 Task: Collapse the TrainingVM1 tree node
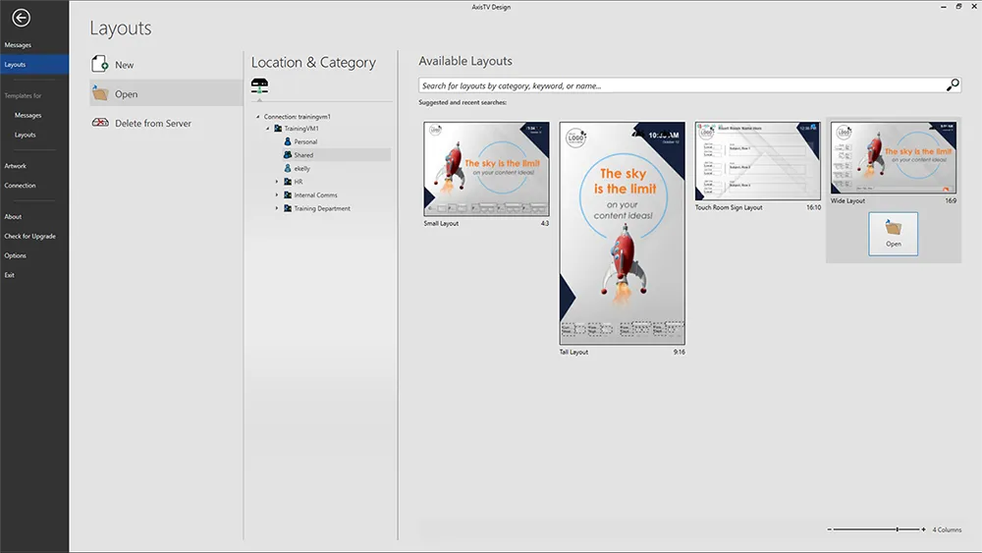pyautogui.click(x=267, y=129)
